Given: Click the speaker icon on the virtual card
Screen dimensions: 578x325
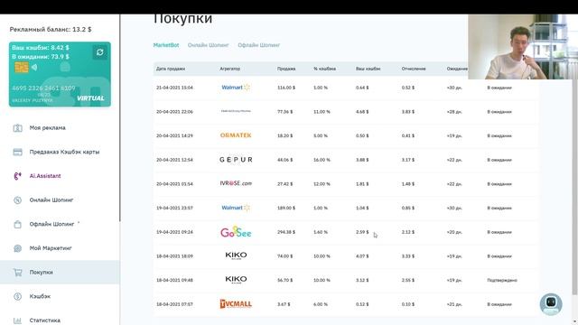Looking at the screenshot, I should click(34, 68).
